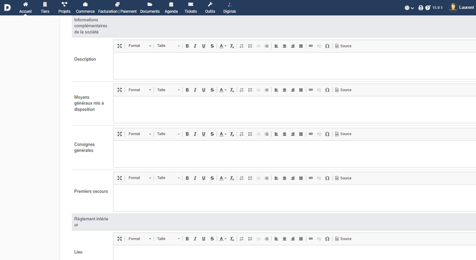Screen dimensions: 476x260
Task: Toggle bold in Description editor
Action: coord(187,46)
